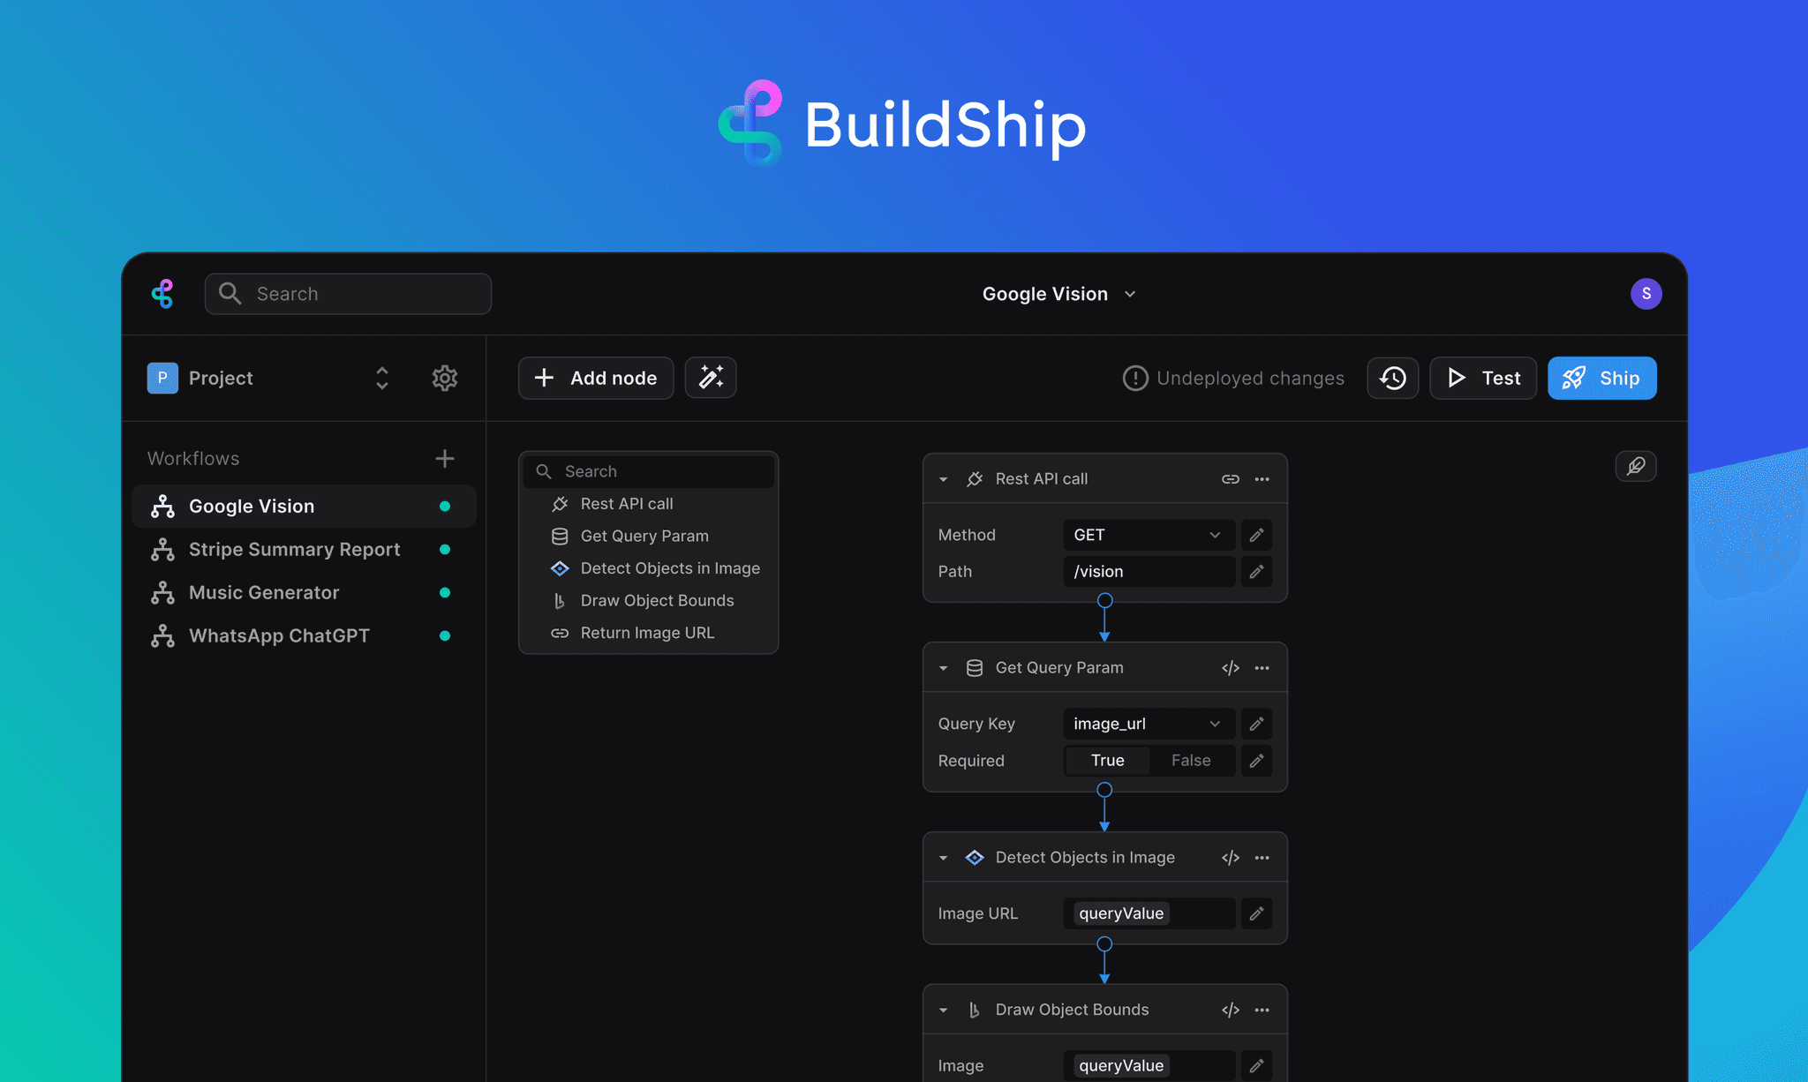Open the version history icon
The width and height of the screenshot is (1808, 1082).
pos(1392,378)
